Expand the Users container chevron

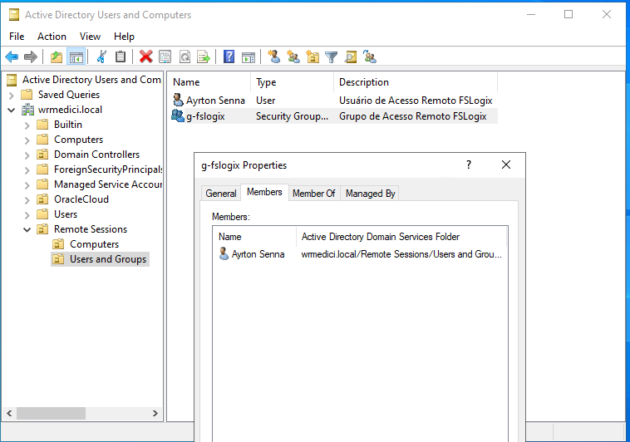(27, 215)
